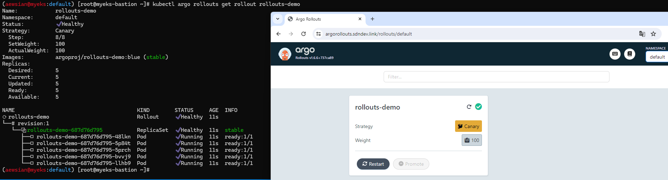Click the NAMESPACE default field

tap(657, 57)
